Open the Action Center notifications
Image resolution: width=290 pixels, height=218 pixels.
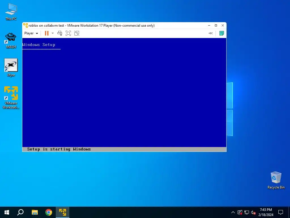coord(281,212)
